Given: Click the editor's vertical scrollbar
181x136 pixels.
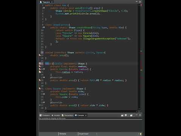Looking at the screenshot, I should click(x=139, y=57).
